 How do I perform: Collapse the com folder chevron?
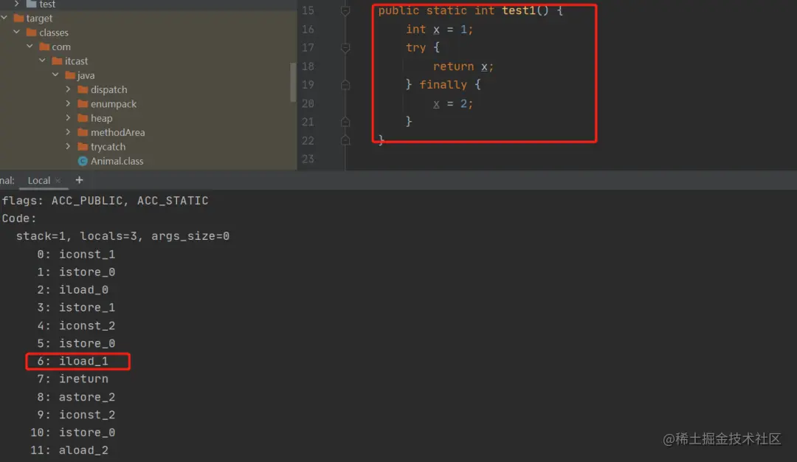(x=30, y=46)
